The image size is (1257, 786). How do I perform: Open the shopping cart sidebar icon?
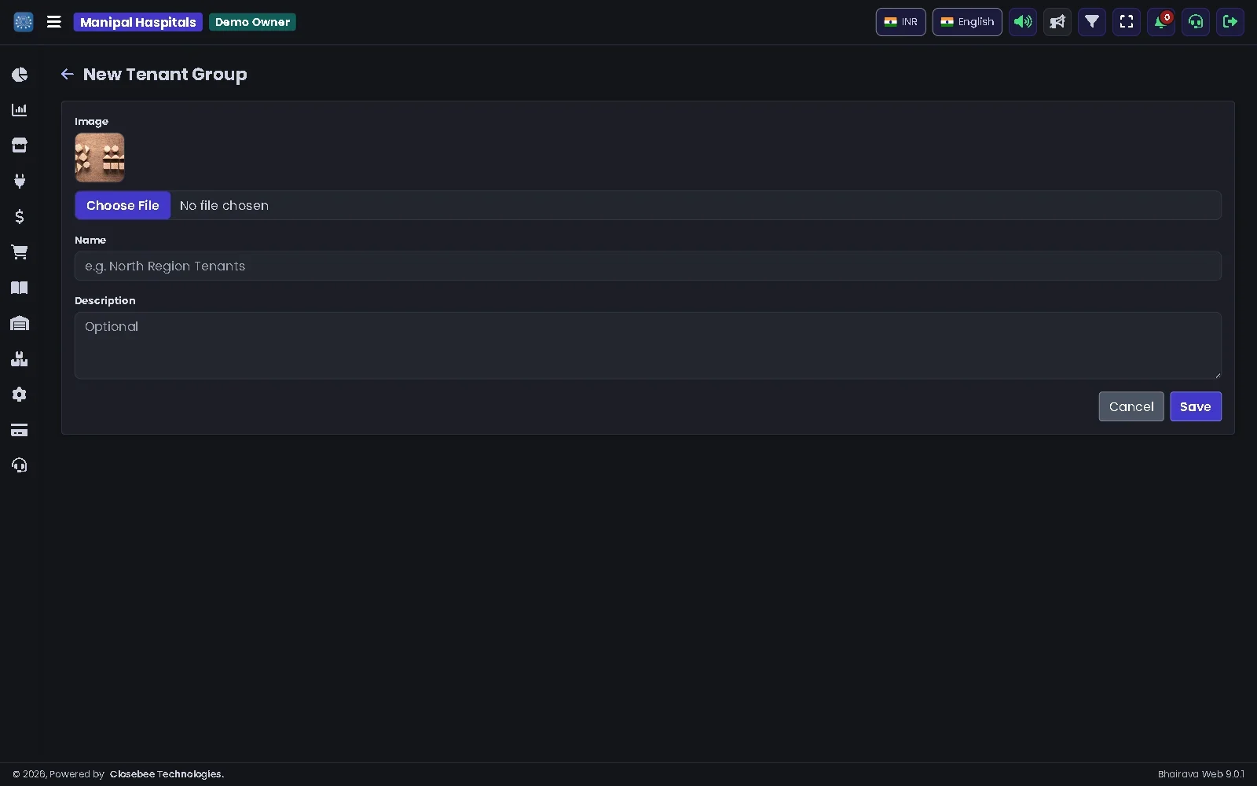20,252
